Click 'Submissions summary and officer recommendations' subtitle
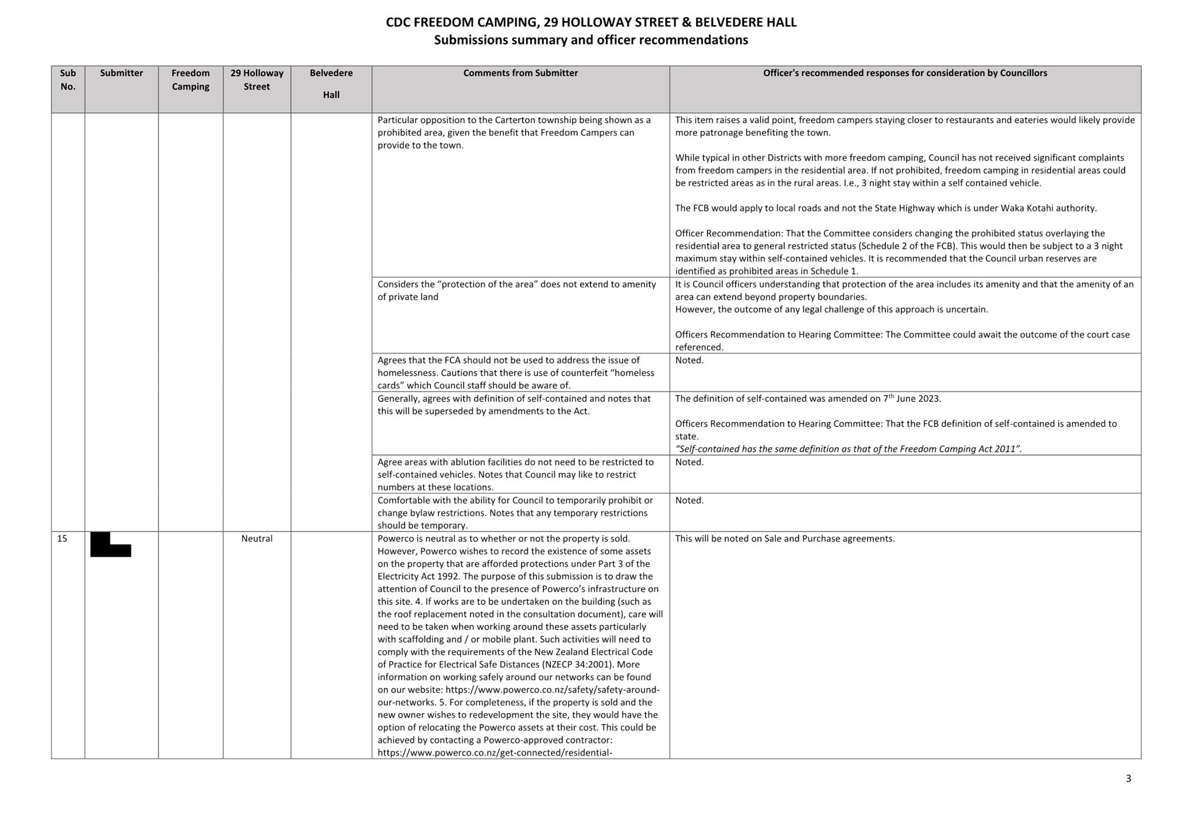The height and width of the screenshot is (821, 1182). [590, 40]
